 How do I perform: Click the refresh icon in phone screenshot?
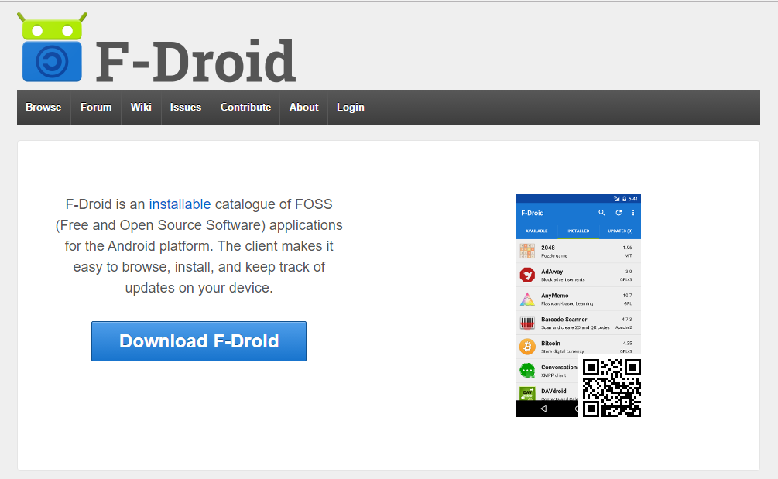coord(619,213)
